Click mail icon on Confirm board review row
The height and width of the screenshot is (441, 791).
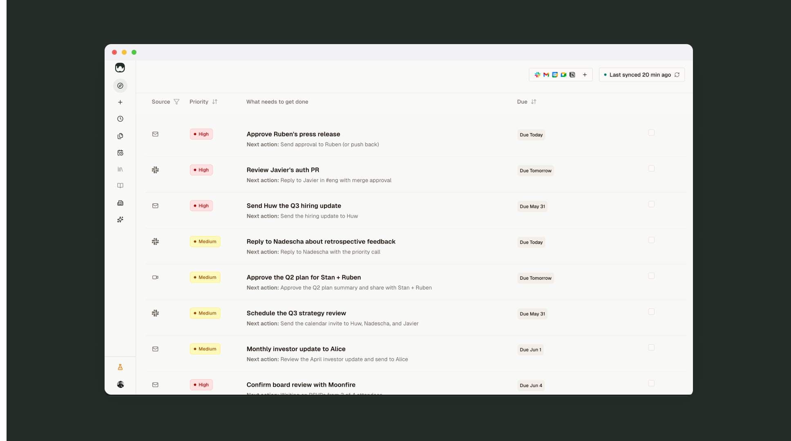coord(155,385)
